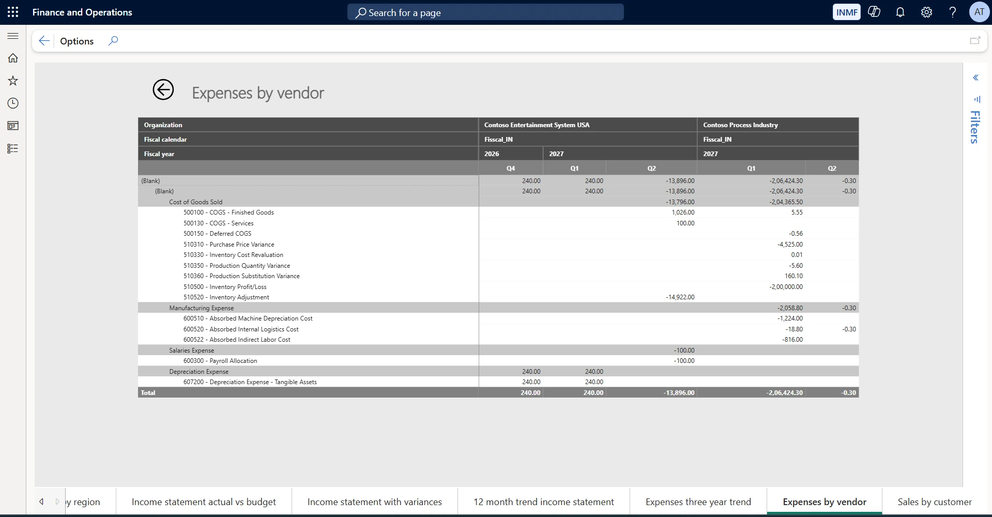
Task: Open the app launcher waffle menu
Action: coord(13,12)
